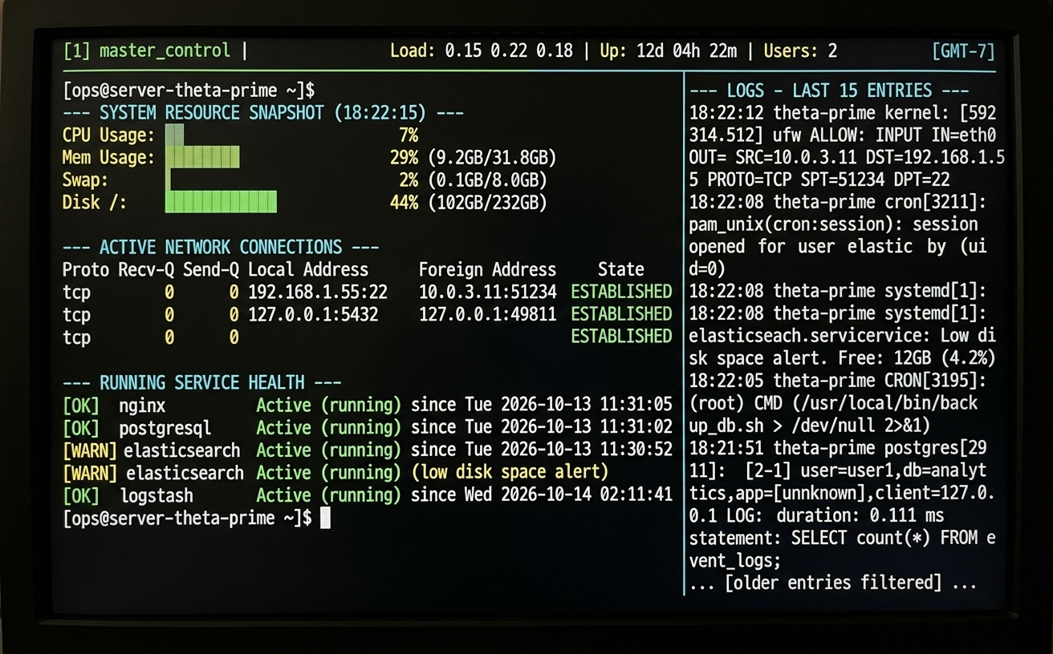Click nginx start time 11:31:05
1053x654 pixels.
point(635,406)
